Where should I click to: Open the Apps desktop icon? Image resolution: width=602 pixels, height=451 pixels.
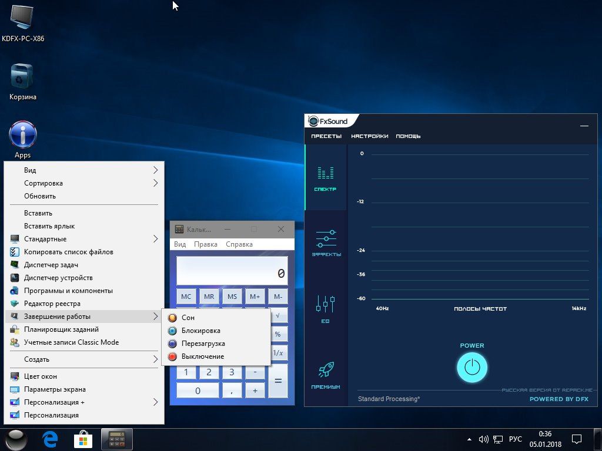click(23, 136)
